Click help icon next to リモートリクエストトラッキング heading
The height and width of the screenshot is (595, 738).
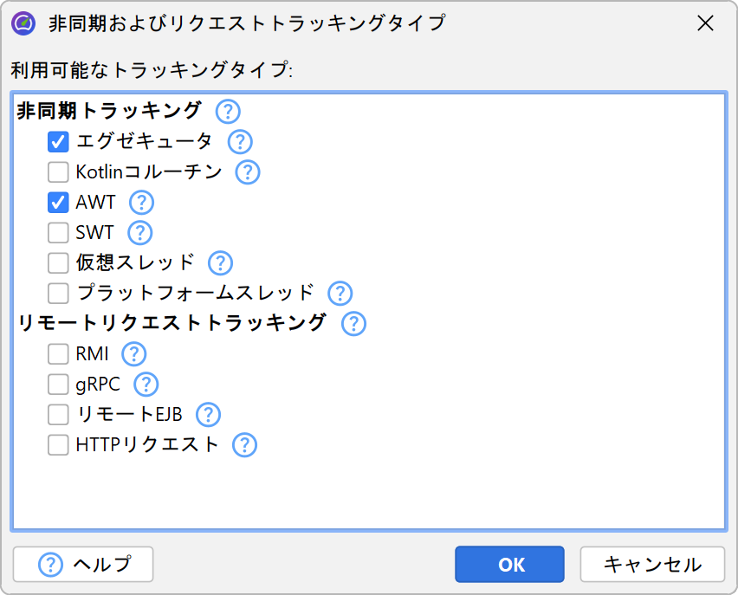click(353, 323)
